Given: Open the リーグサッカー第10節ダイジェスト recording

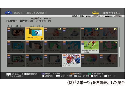Looking at the screenshot, I should (71, 60).
